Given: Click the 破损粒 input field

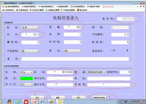Looking at the screenshot, I should (x=120, y=42).
